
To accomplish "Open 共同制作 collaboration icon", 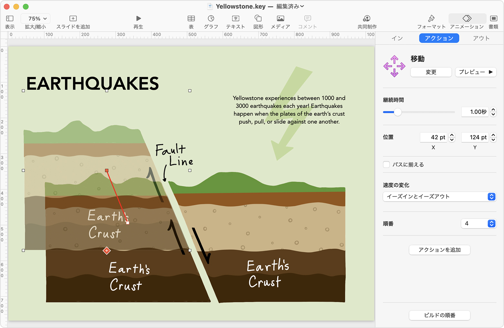I will (367, 18).
